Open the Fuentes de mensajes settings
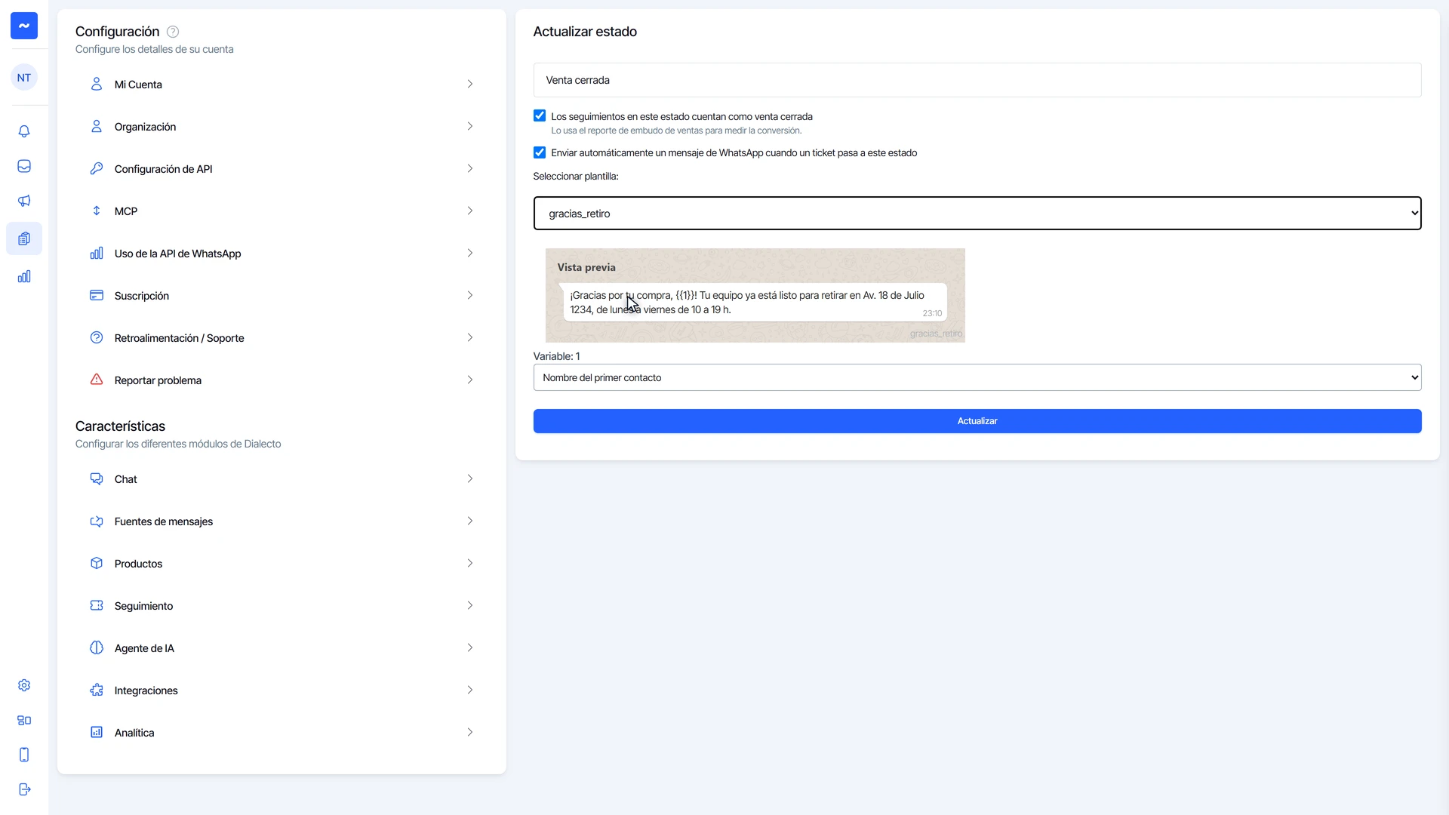 (281, 521)
